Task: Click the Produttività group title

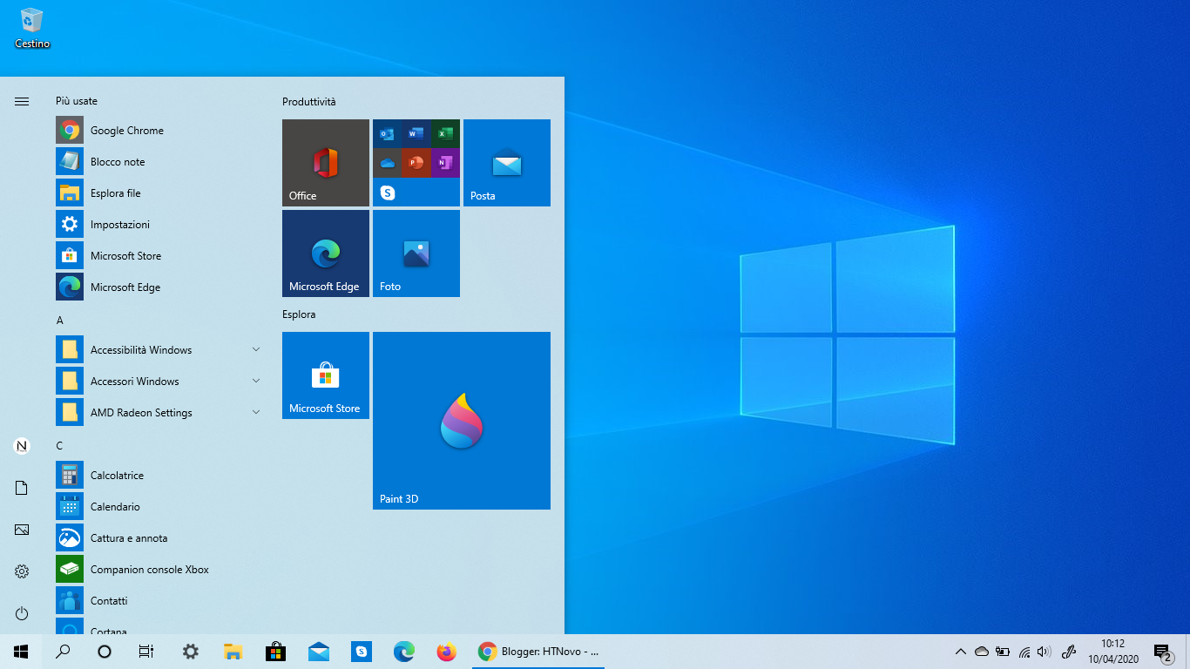Action: [309, 102]
